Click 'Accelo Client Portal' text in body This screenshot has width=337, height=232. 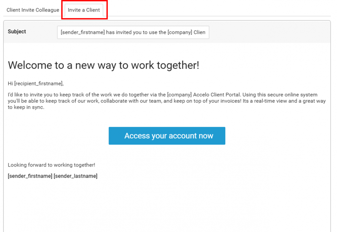(x=216, y=95)
